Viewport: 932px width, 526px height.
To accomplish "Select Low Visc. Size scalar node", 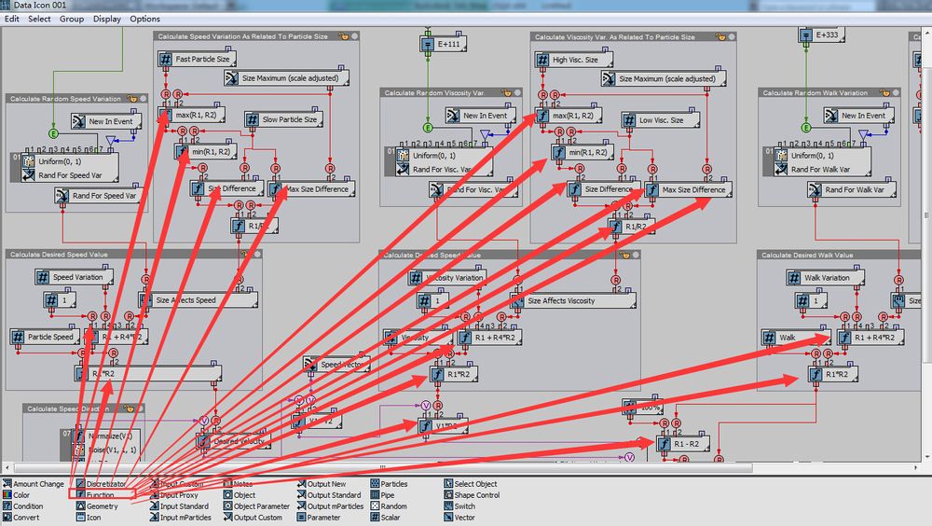I will tap(660, 120).
